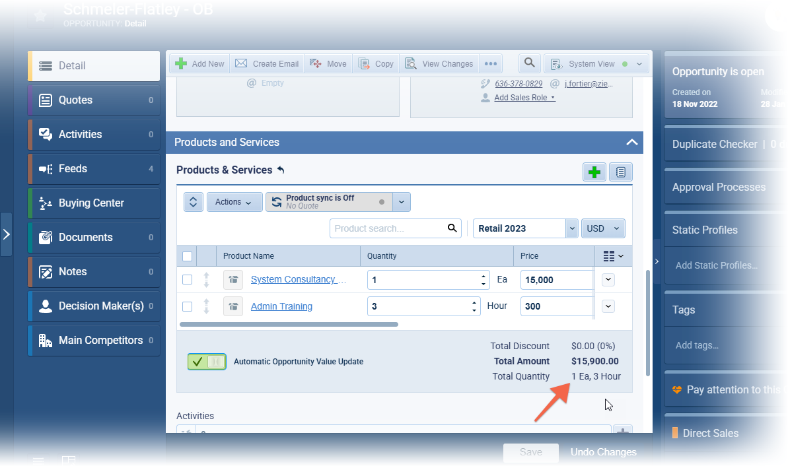Click the Product search input field
788x466 pixels.
click(x=387, y=228)
